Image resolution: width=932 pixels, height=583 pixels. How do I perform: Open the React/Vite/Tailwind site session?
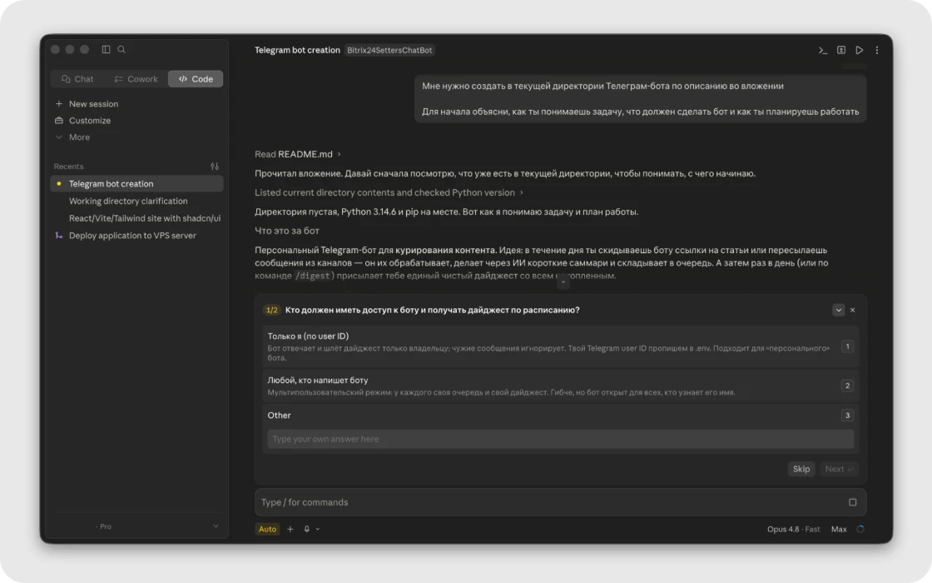136,218
